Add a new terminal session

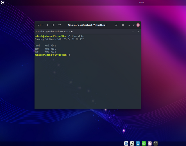coord(48,25)
